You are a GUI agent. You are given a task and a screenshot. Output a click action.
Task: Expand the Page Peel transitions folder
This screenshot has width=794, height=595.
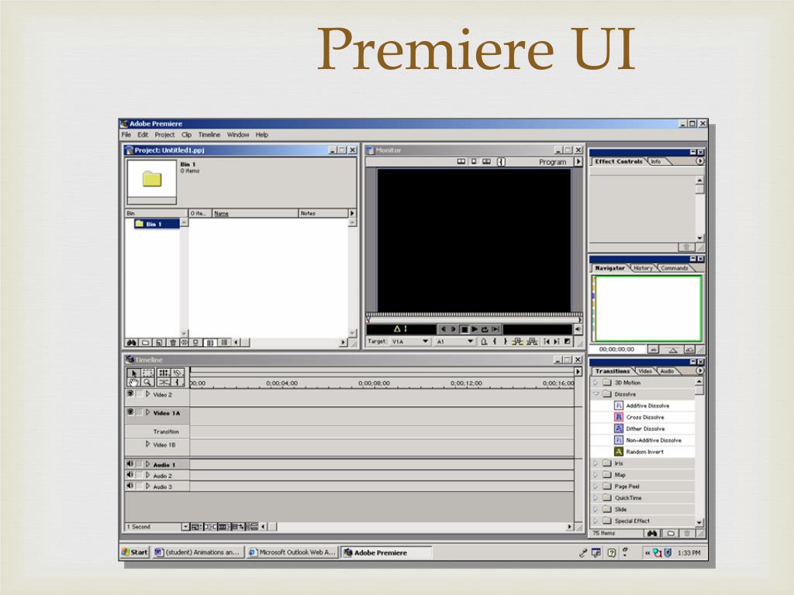pyautogui.click(x=596, y=487)
